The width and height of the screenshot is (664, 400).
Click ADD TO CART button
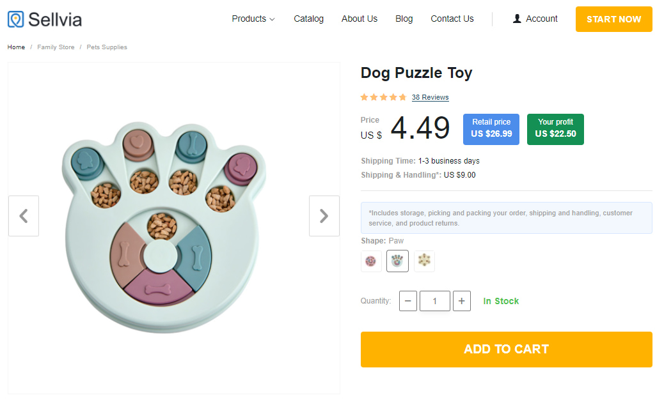tap(506, 350)
